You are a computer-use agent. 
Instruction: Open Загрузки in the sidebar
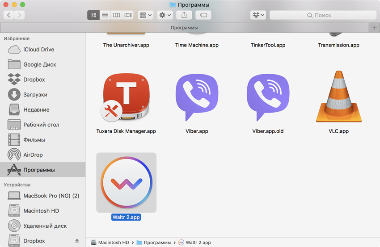click(x=35, y=95)
